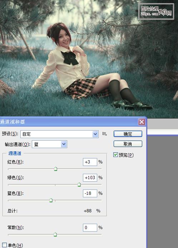Click the 蓝色 value field showing -18

point(90,193)
